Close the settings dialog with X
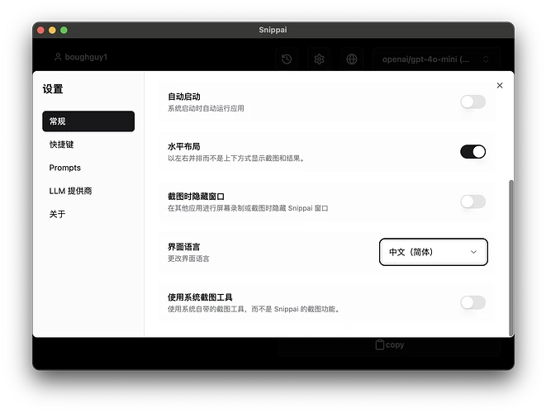The image size is (546, 413). [x=500, y=85]
